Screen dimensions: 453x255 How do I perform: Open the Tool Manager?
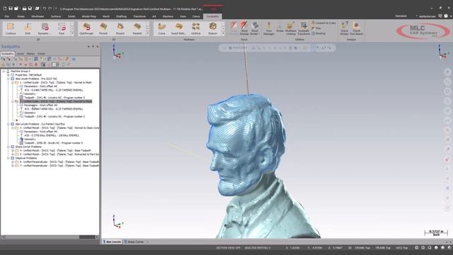269,28
